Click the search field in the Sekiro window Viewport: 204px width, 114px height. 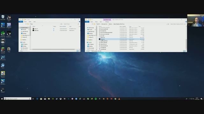point(178,24)
